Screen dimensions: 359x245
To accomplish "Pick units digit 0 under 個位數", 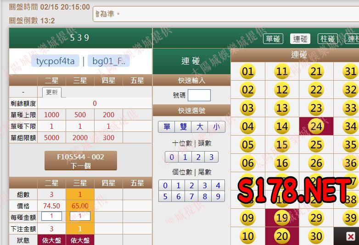I will [165, 185].
